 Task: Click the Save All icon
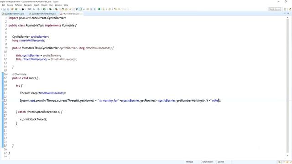8,9
